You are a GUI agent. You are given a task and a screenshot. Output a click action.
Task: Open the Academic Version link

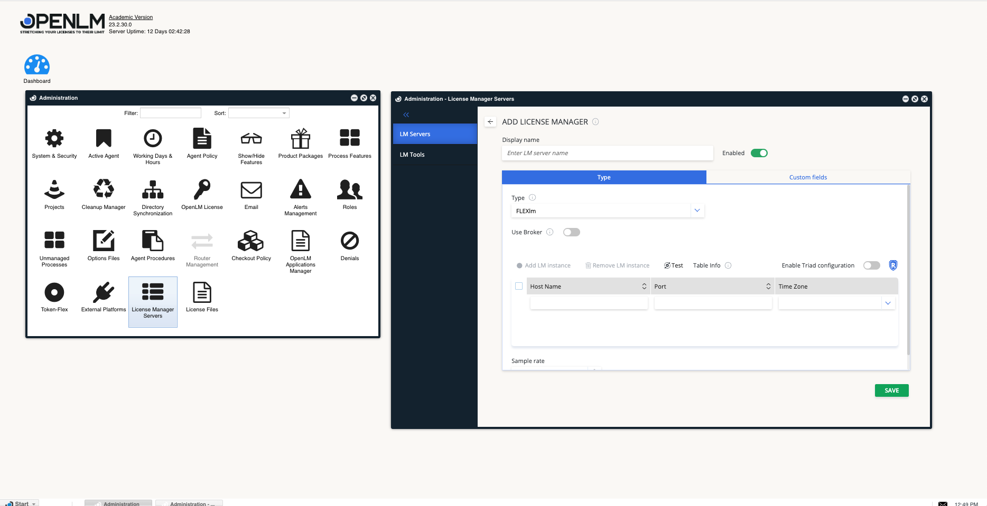pos(130,16)
